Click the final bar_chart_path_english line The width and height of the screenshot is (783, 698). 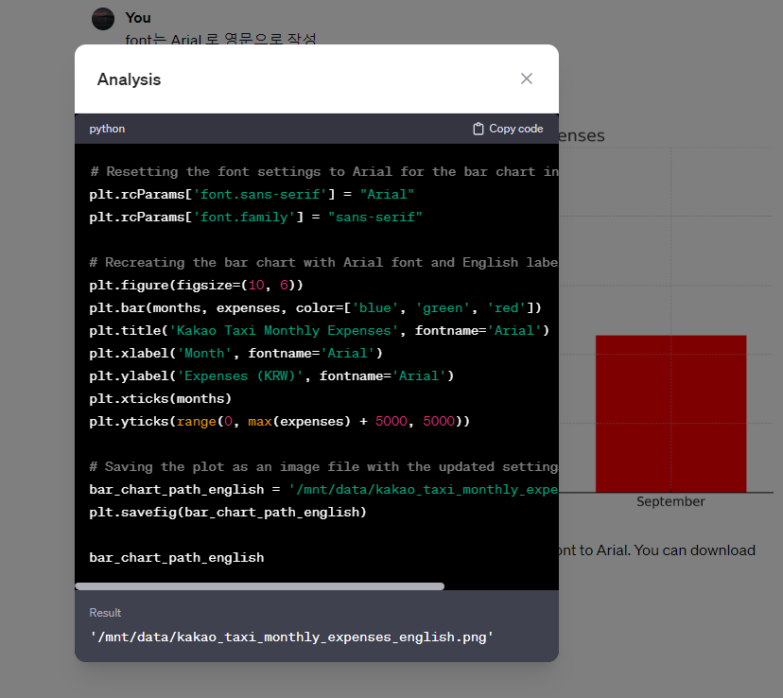(176, 558)
